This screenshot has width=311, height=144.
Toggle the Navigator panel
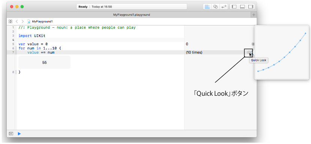pyautogui.click(x=234, y=7)
